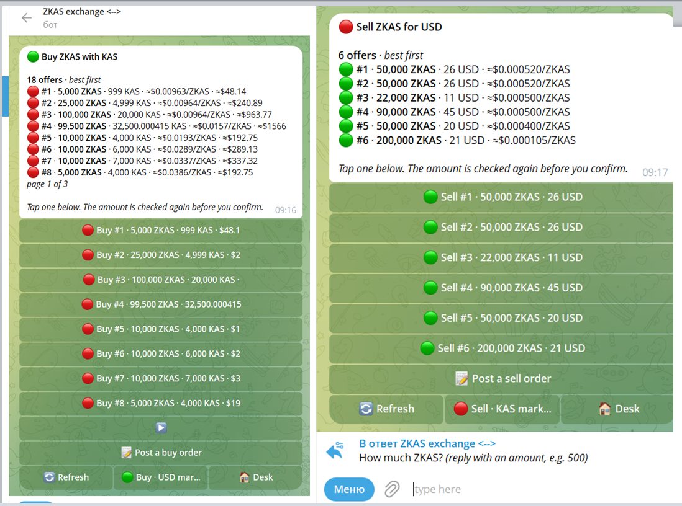Click the 'How much ZKAS?' quoted prompt
682x506 pixels.
[x=473, y=458]
